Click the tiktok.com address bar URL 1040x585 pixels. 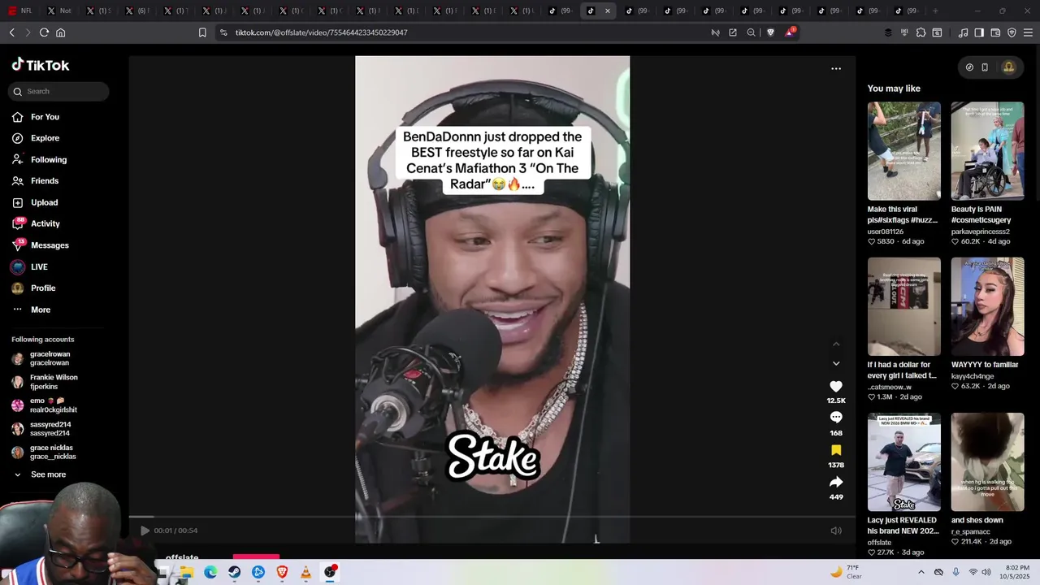(x=321, y=32)
